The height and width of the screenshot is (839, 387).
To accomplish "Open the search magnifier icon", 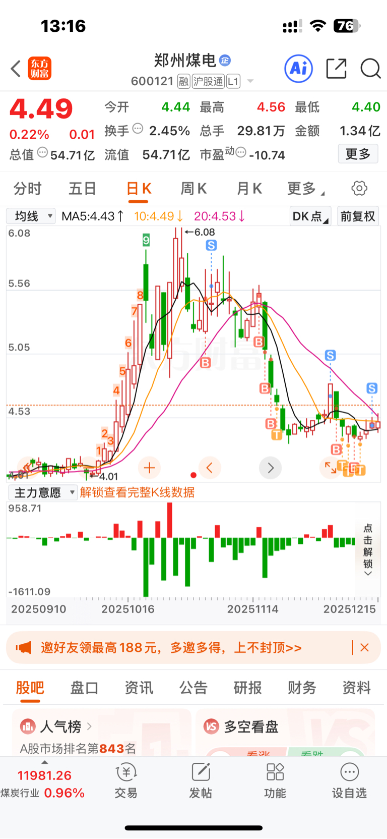I will [370, 69].
